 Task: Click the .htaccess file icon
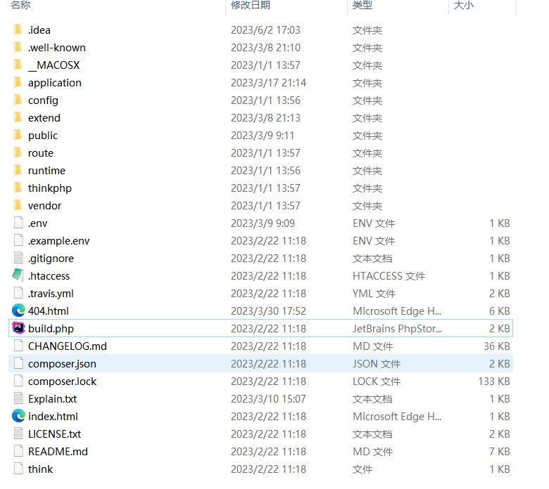click(18, 275)
